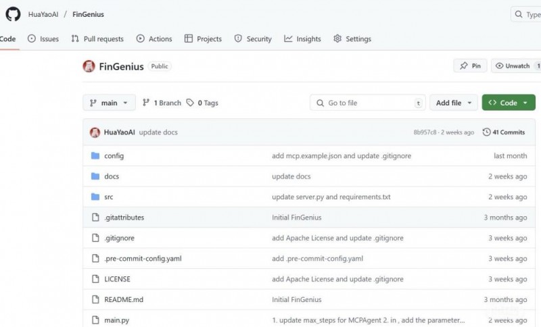Open the docs folder
Screen dimensions: 541x327
(x=112, y=176)
